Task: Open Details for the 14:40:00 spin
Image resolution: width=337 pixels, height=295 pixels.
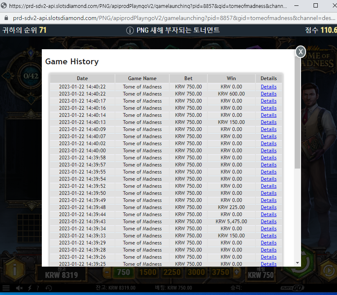Action: tap(268, 150)
